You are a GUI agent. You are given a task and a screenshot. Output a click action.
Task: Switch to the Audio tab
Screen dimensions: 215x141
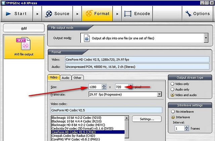pos(66,78)
